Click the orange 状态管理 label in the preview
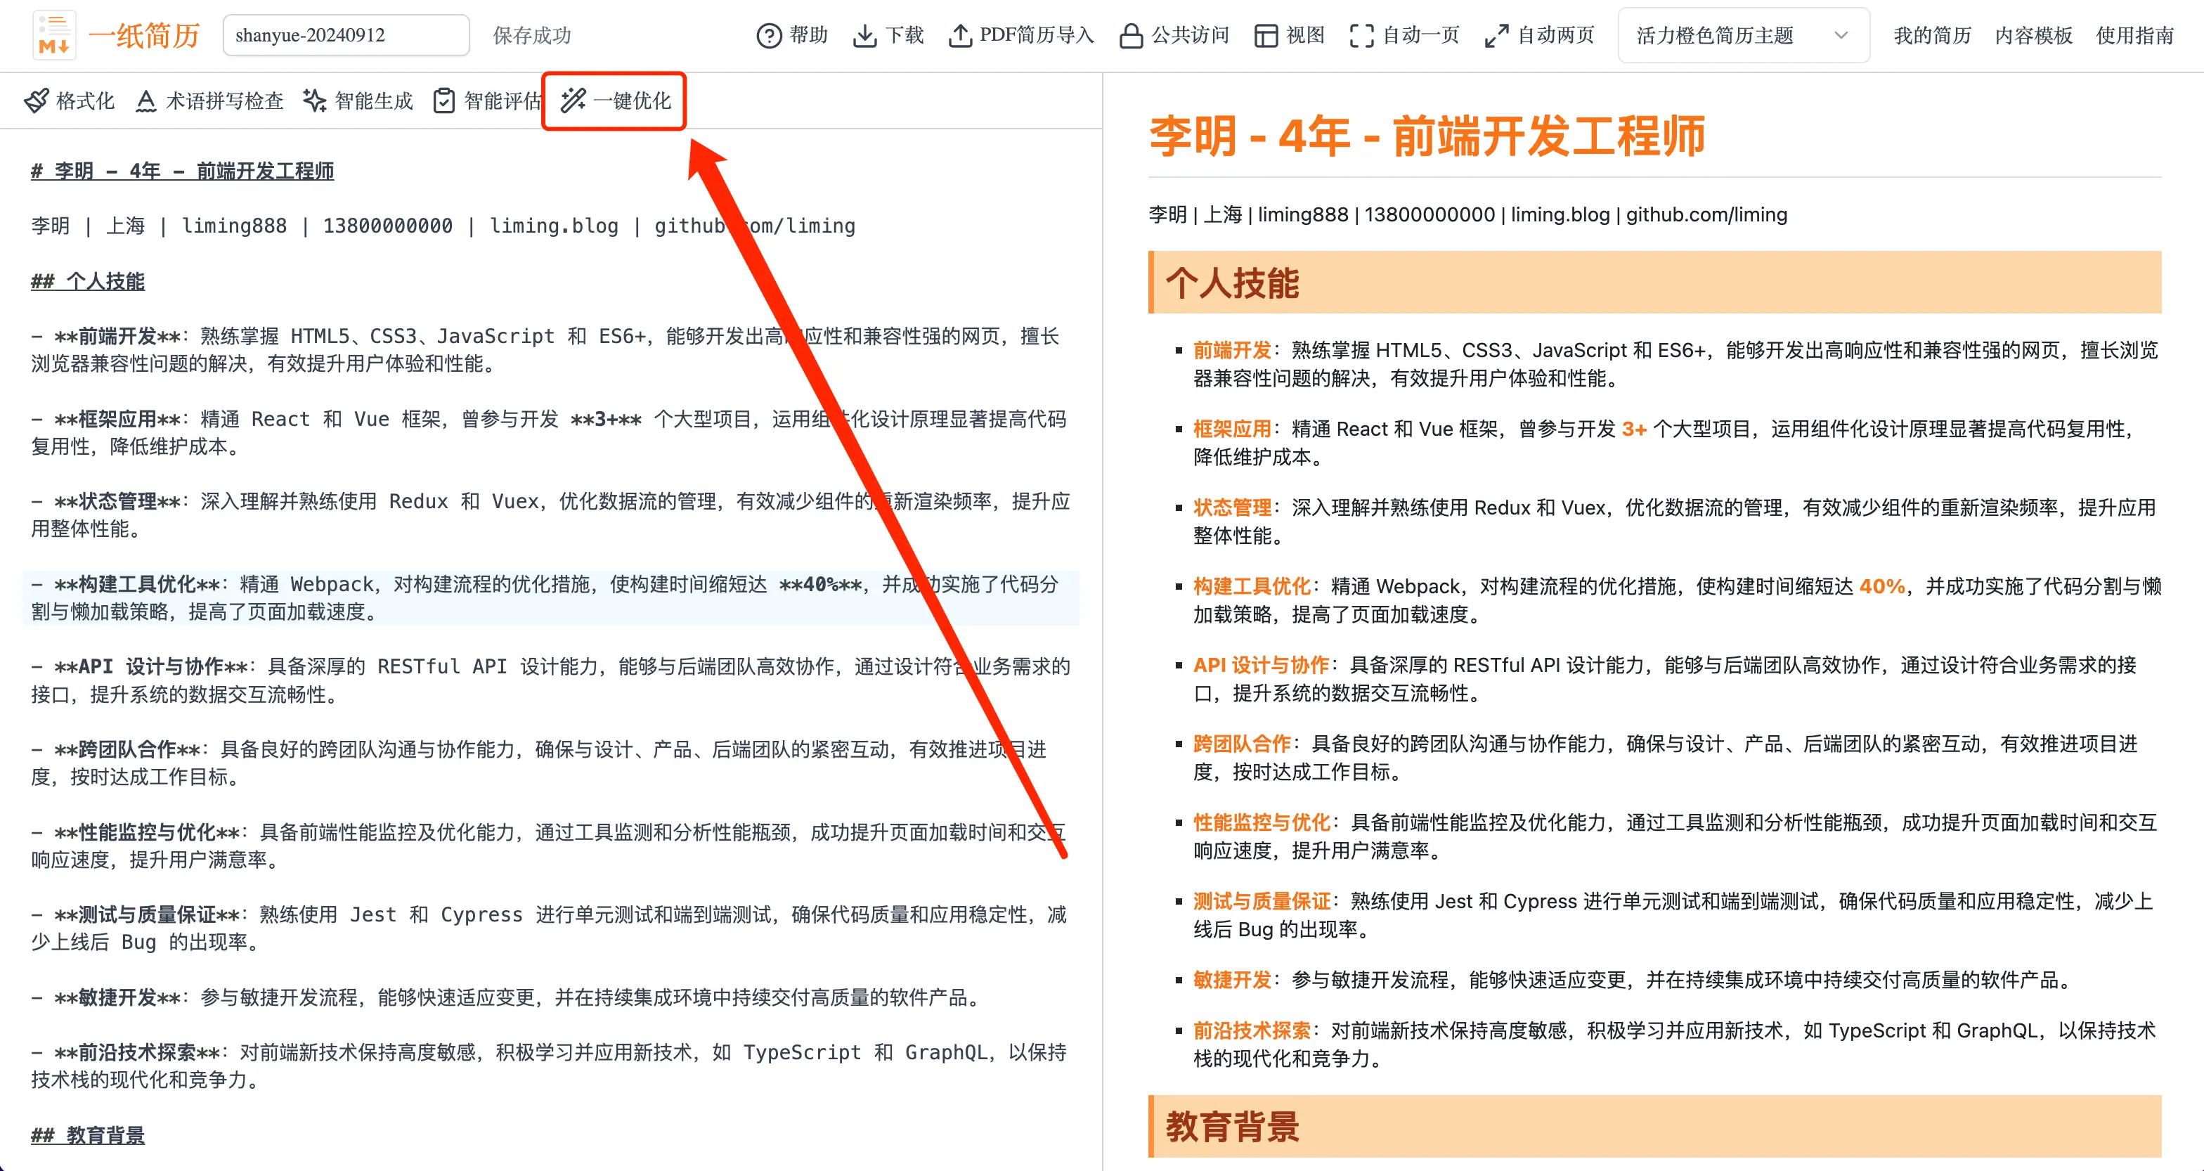 (x=1232, y=507)
